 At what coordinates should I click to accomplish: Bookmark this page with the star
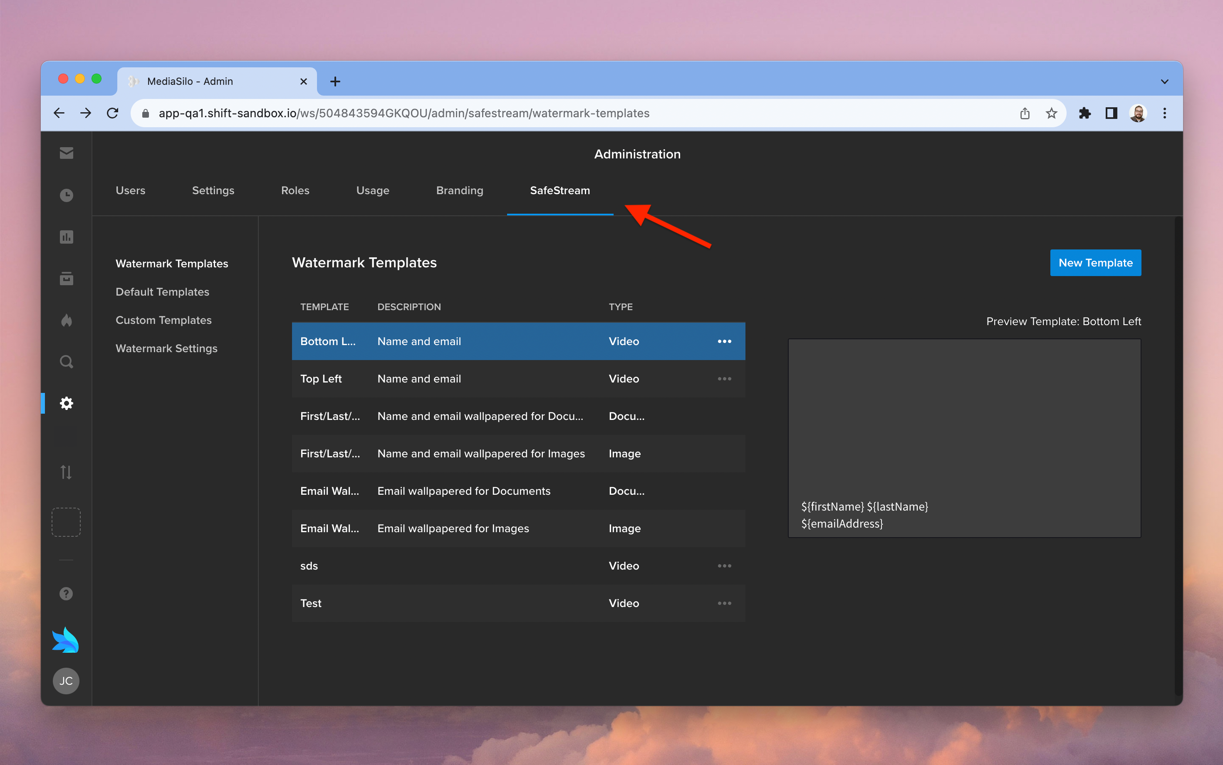1051,114
